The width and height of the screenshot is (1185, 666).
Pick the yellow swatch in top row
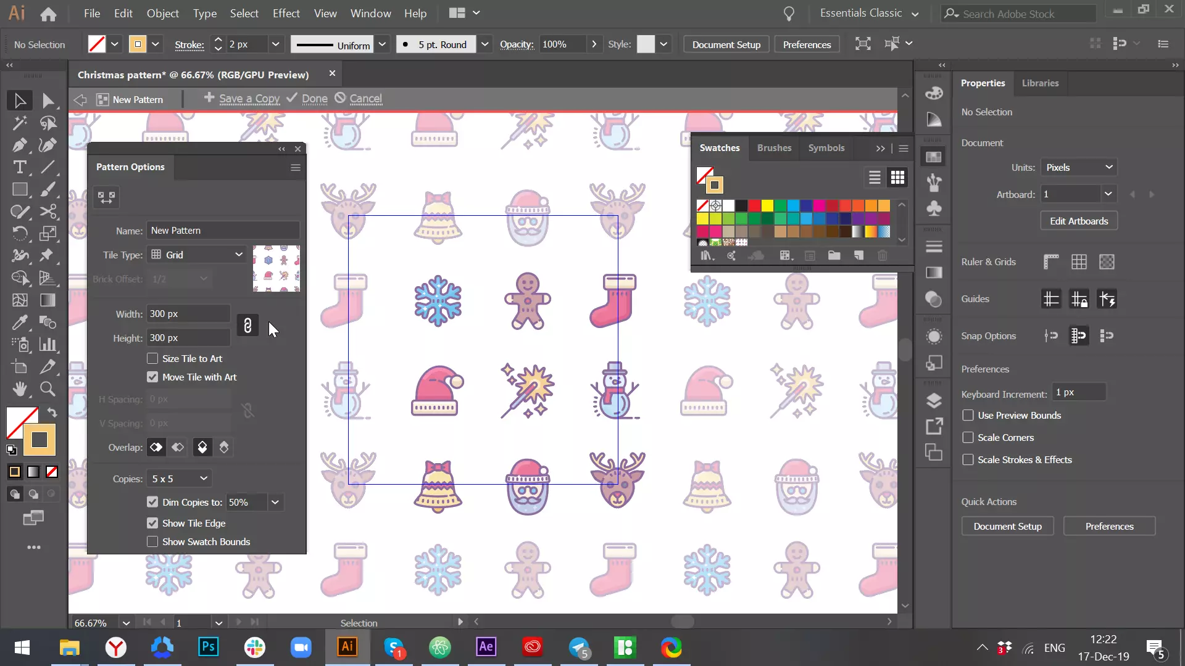(767, 206)
